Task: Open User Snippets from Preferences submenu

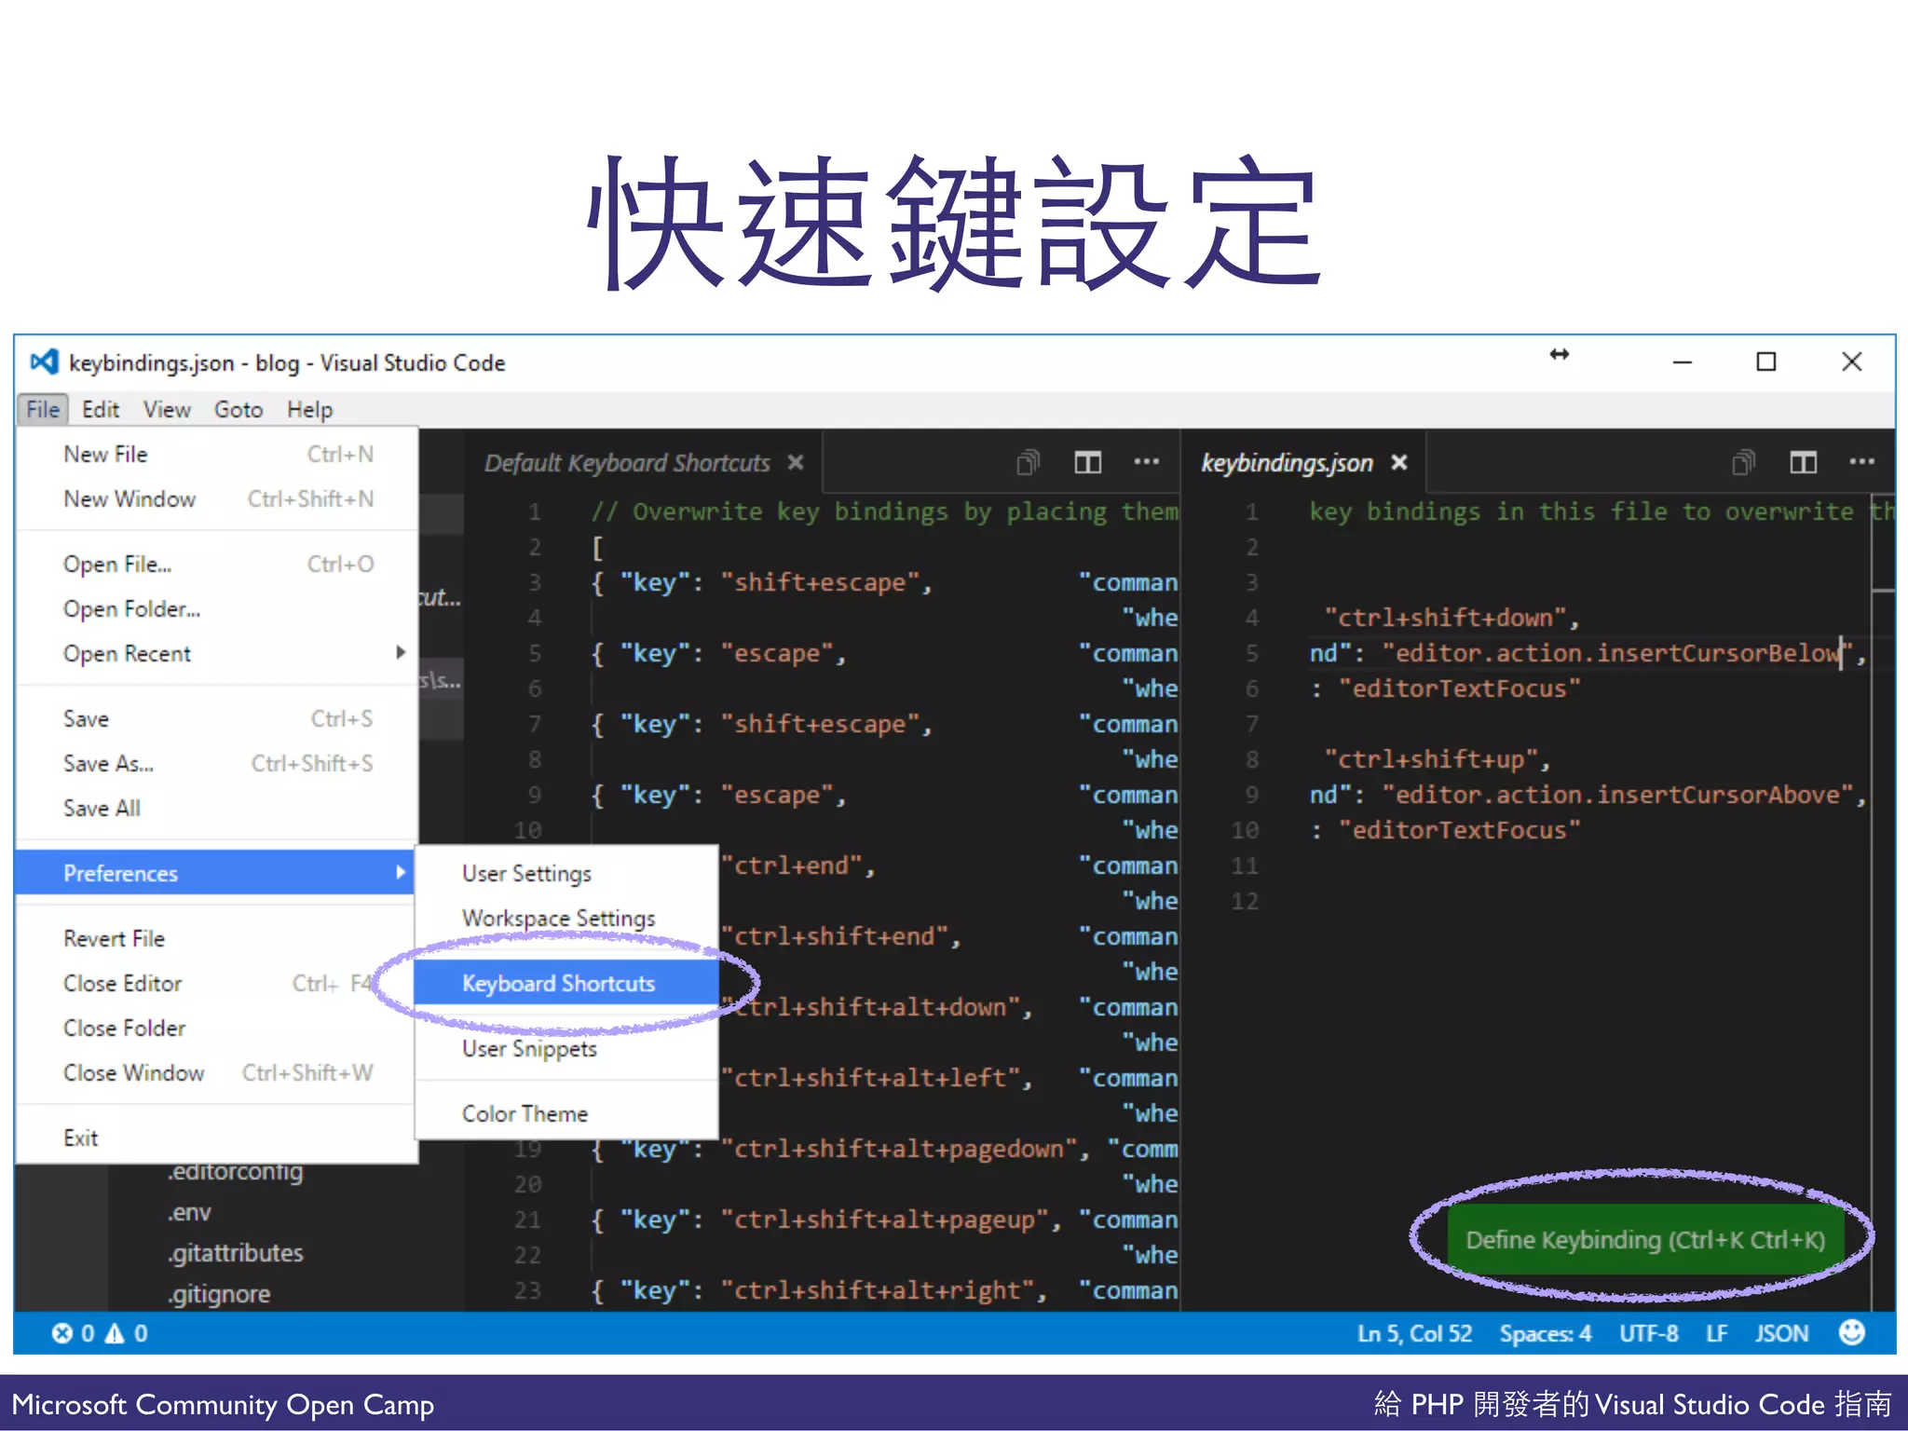Action: coord(566,1048)
